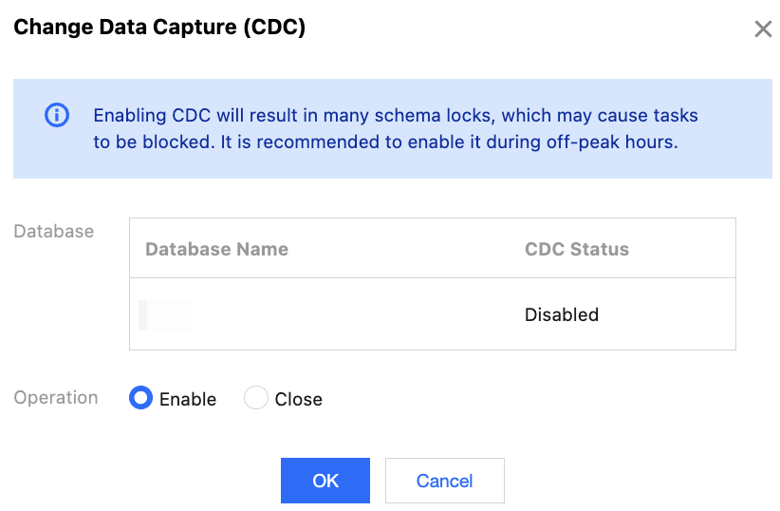Click the CDC Status column header
Viewport: 780px width, 511px height.
coord(576,250)
